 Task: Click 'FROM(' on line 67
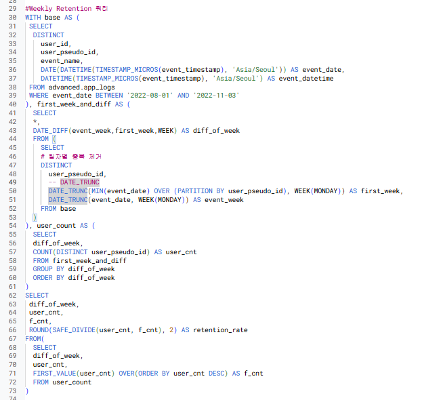35,339
